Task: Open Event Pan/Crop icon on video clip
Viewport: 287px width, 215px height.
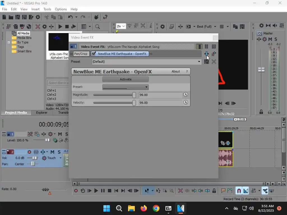Action: coord(223,143)
